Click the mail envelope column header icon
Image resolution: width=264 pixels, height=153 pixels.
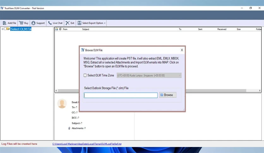coord(57,29)
